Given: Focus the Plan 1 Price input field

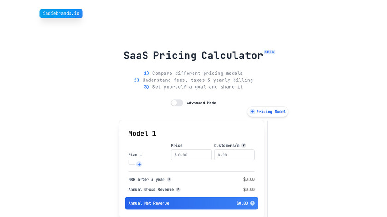Looking at the screenshot, I should click(193, 155).
